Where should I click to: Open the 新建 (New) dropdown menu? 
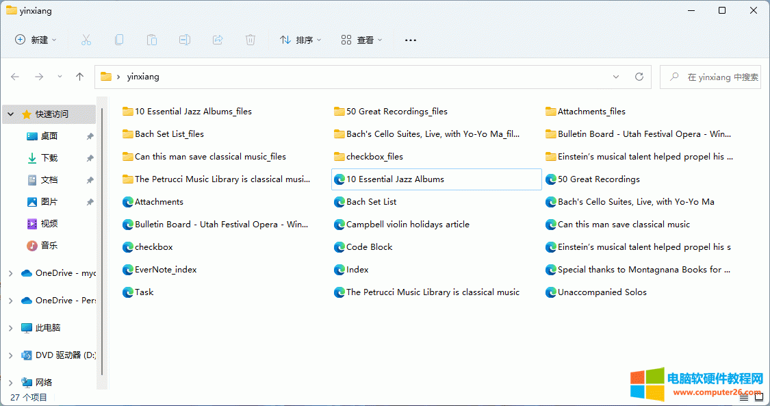coord(36,40)
